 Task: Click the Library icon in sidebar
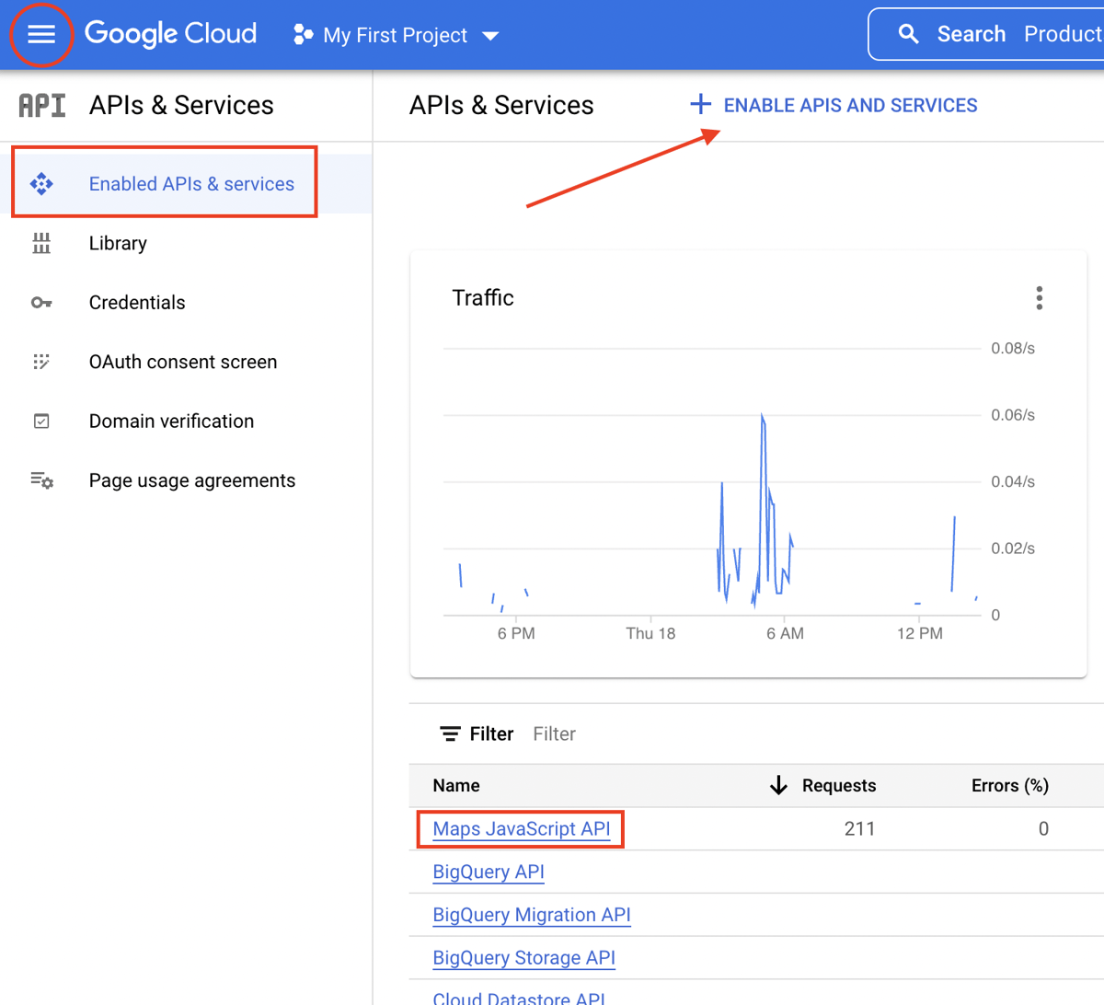point(41,243)
